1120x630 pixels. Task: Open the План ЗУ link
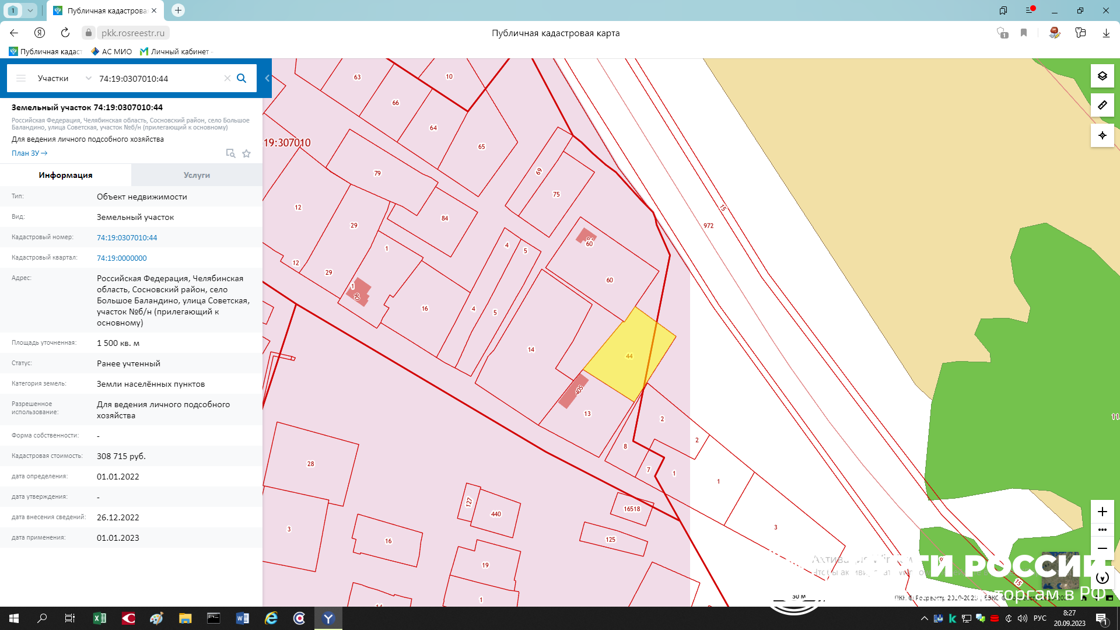(x=29, y=153)
